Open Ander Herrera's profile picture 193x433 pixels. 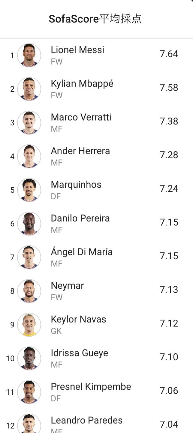[x=29, y=156]
